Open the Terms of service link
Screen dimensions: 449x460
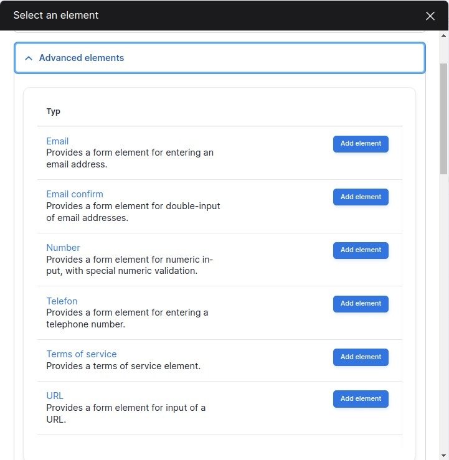point(82,354)
